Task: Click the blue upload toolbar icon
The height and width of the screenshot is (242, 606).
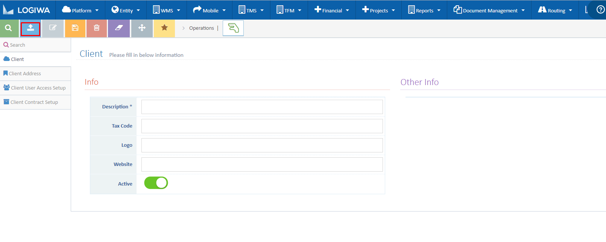Action: tap(30, 29)
